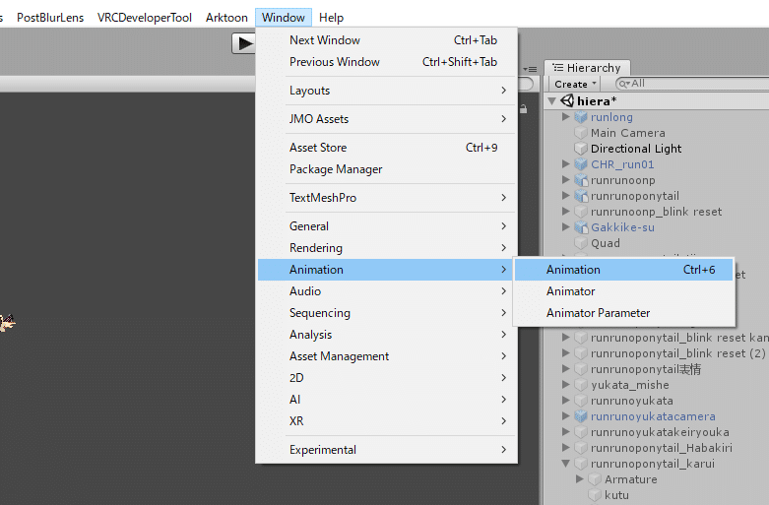The height and width of the screenshot is (505, 769).
Task: Click the Unity scene icon beside hiera*
Action: [567, 100]
